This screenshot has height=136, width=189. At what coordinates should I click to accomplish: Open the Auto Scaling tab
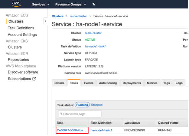pos(108,83)
